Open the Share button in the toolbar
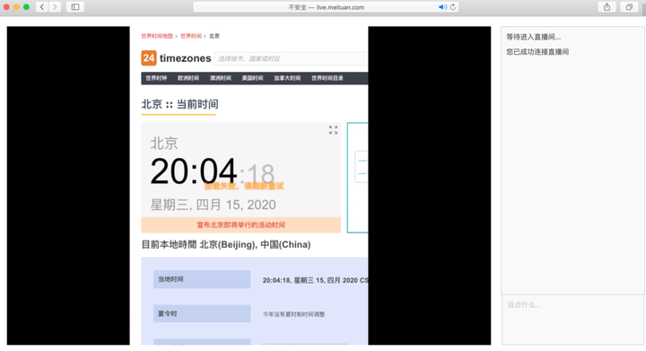Viewport: 646px width, 351px height. coord(607,7)
